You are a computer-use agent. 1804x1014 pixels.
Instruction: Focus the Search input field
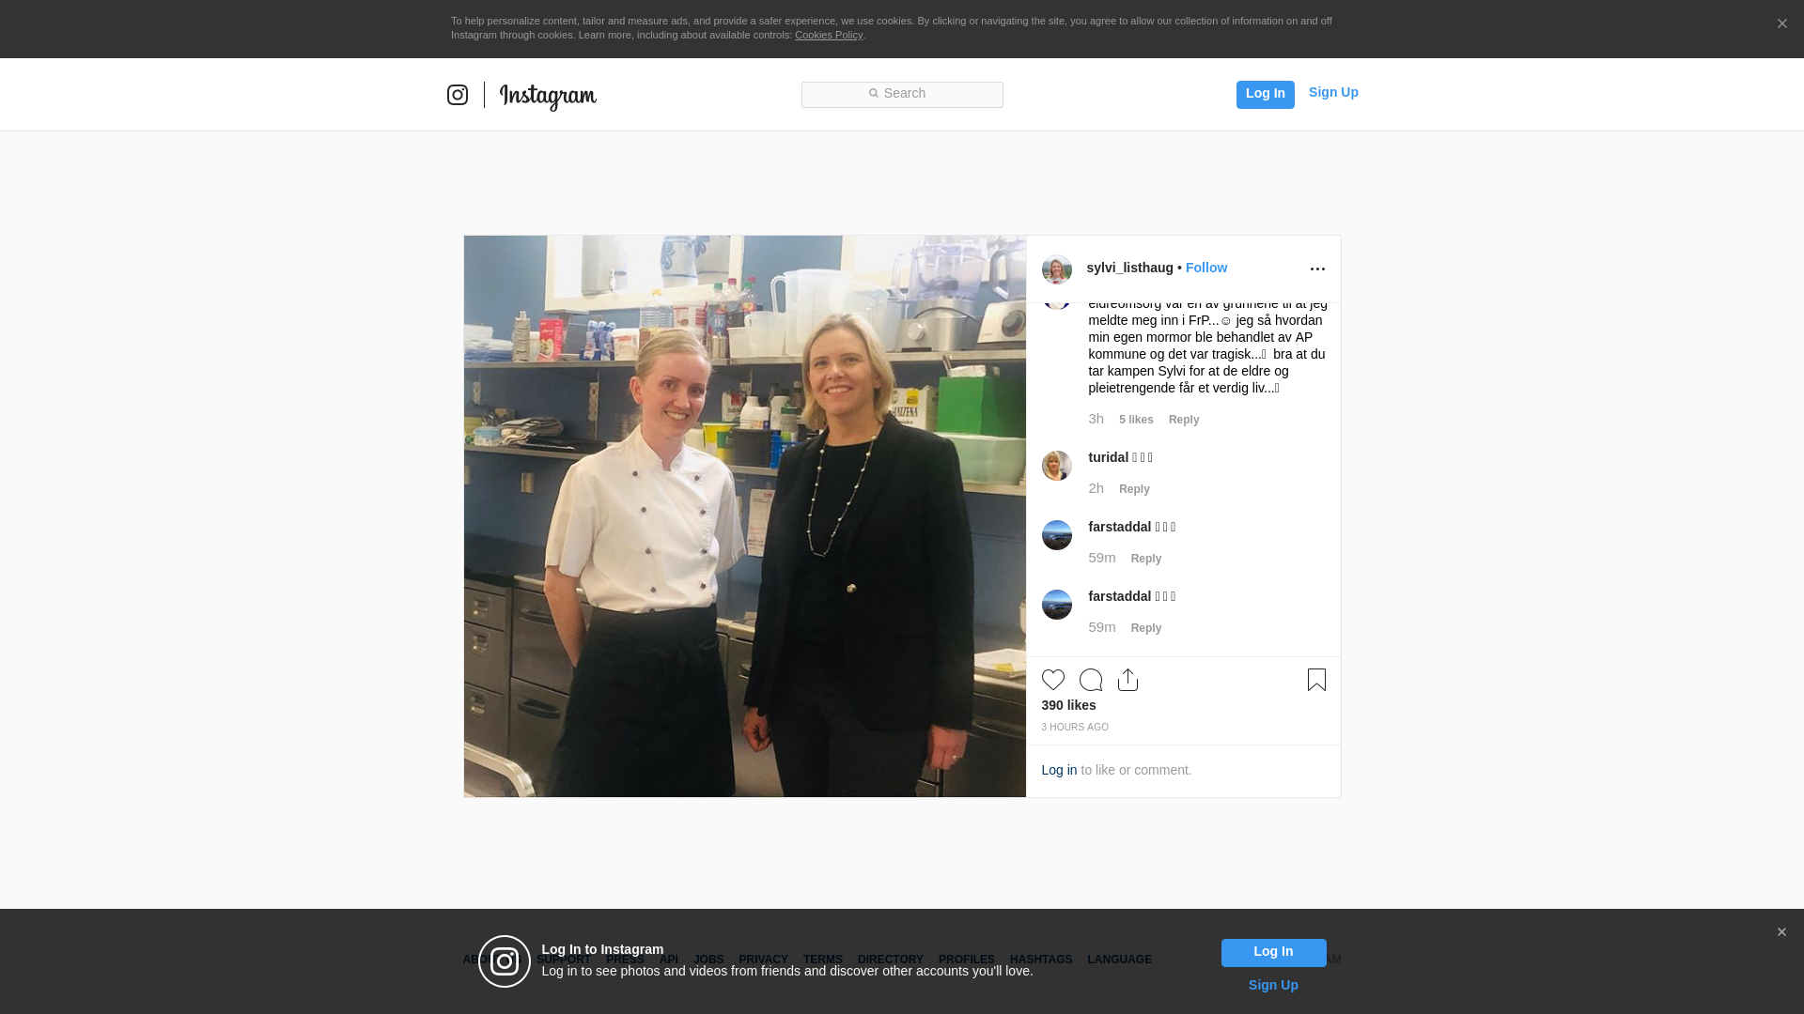click(x=902, y=95)
